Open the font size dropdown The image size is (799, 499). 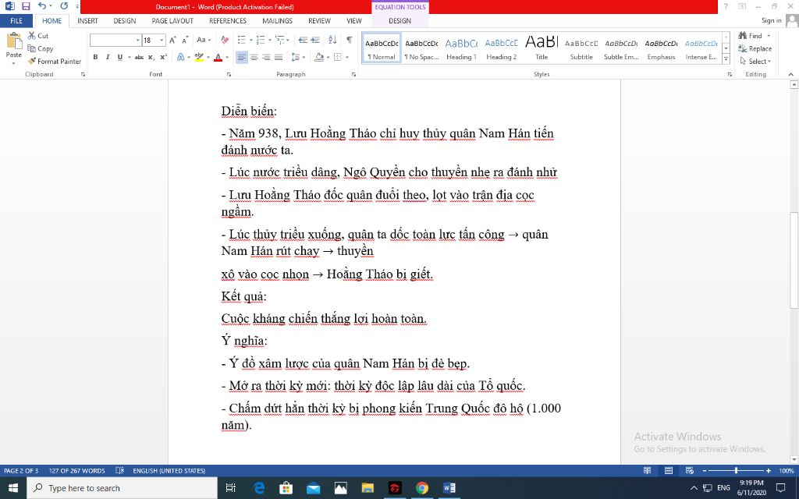pyautogui.click(x=162, y=41)
